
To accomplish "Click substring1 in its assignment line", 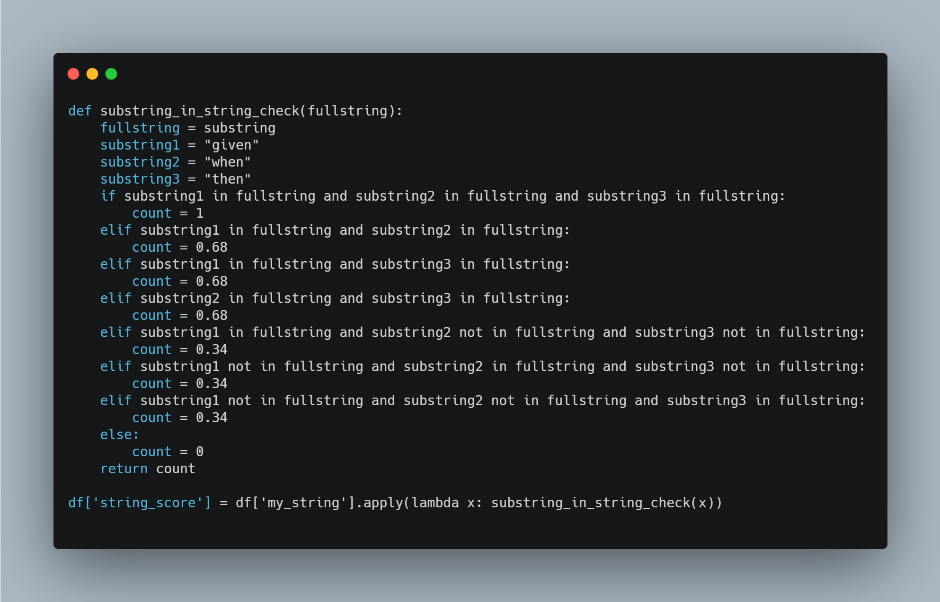I will (140, 145).
